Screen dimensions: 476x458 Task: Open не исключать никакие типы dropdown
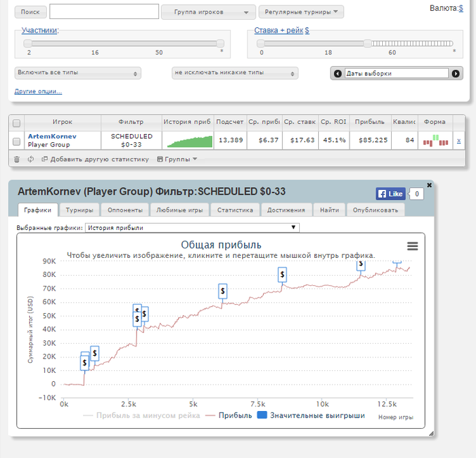[235, 73]
